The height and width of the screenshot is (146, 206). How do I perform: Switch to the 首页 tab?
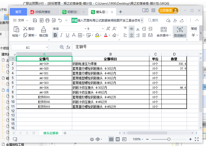coord(18,12)
